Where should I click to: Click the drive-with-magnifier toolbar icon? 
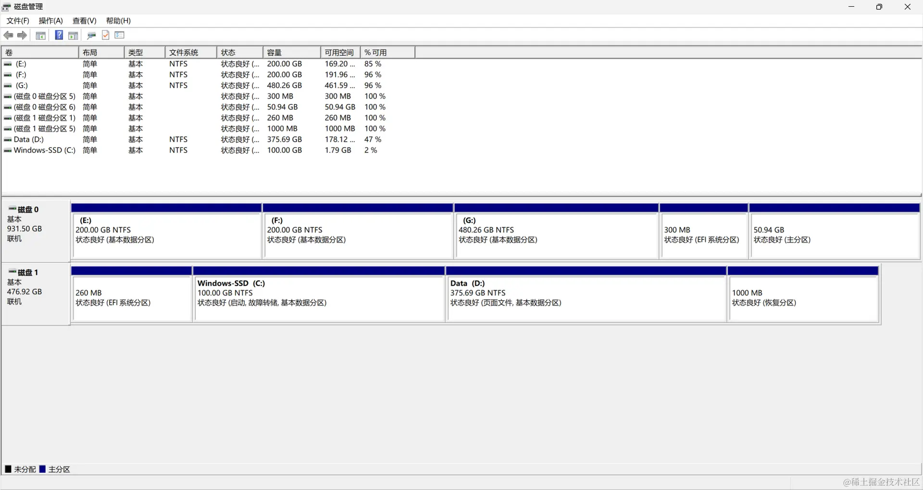[91, 35]
